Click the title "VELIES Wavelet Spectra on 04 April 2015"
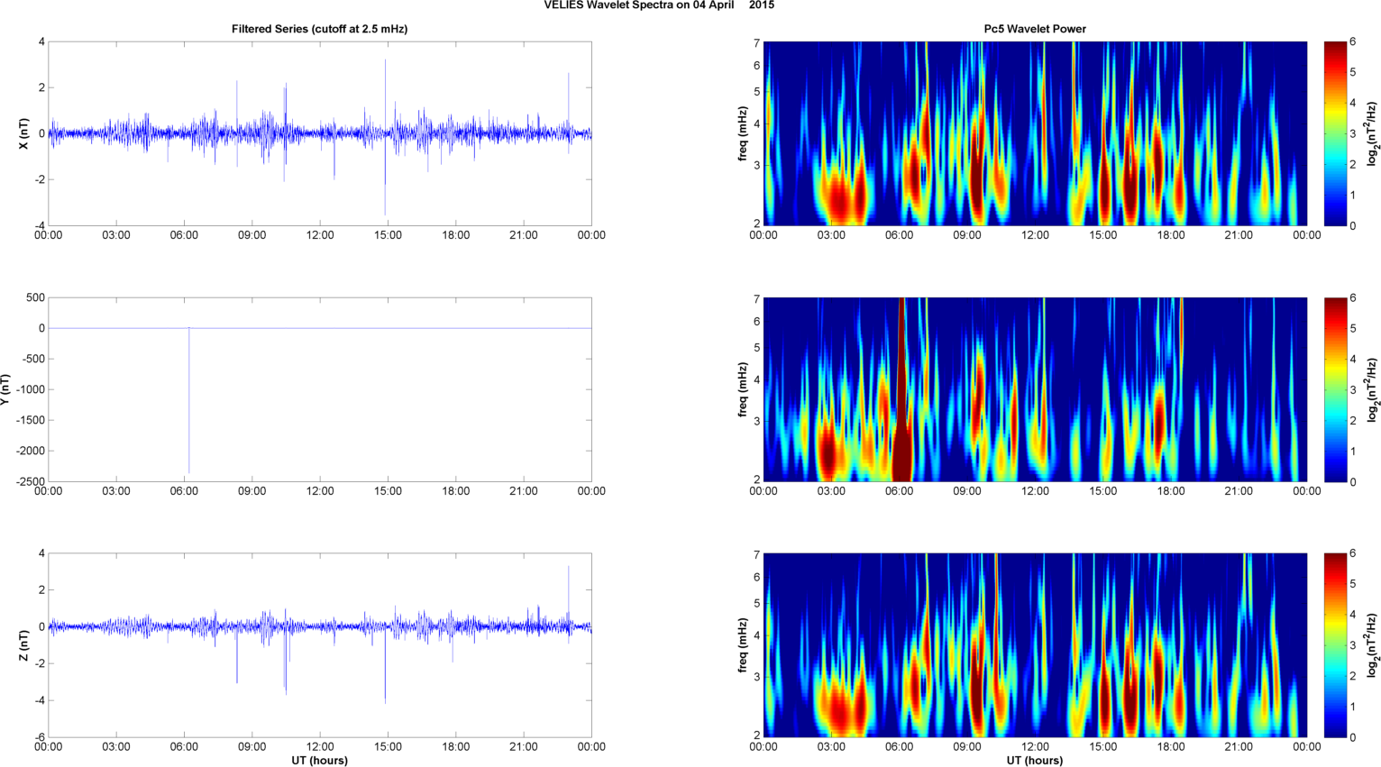1381x767 pixels. click(x=659, y=5)
